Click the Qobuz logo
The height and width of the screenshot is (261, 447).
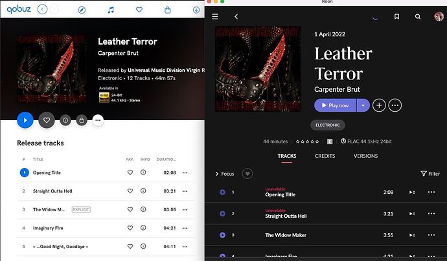19,10
